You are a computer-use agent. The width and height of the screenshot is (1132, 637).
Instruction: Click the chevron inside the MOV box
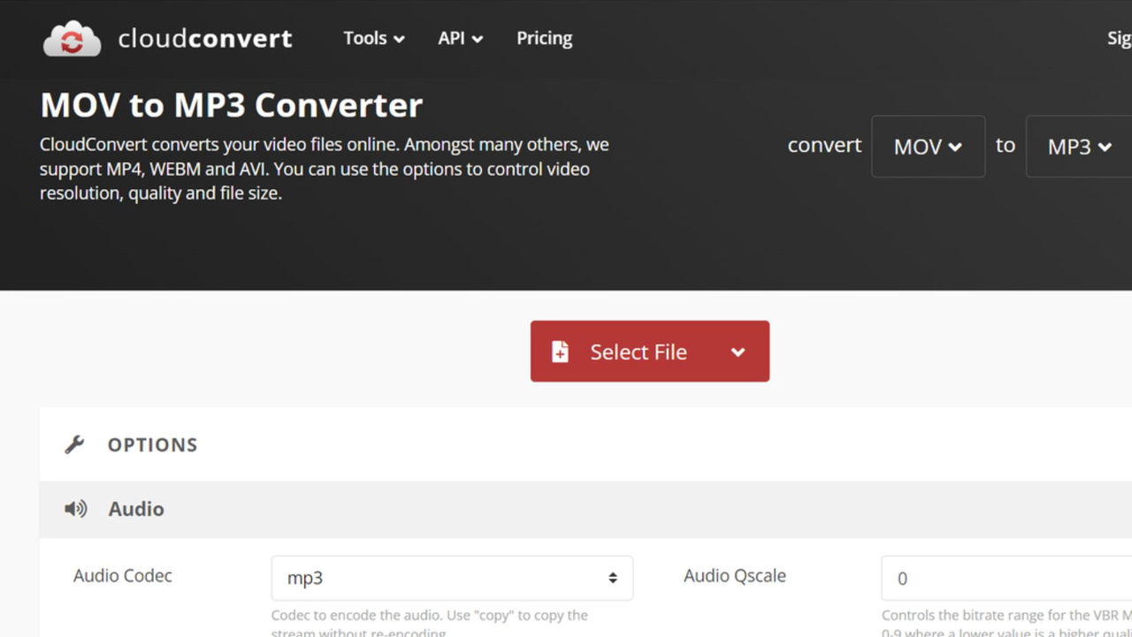pos(953,148)
